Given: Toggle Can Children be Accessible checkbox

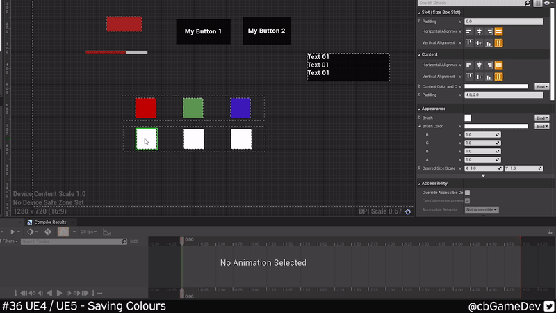Looking at the screenshot, I should click(x=467, y=201).
